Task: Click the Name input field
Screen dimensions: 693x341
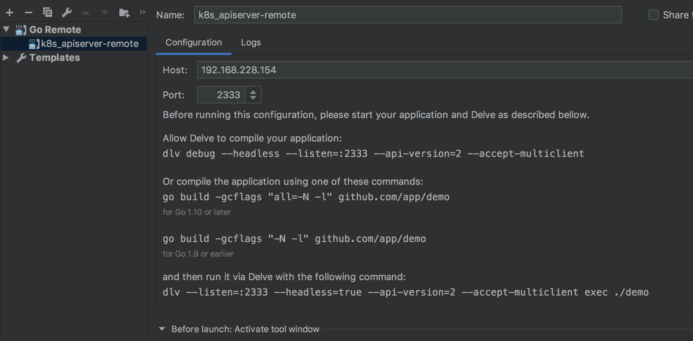Action: (x=408, y=15)
